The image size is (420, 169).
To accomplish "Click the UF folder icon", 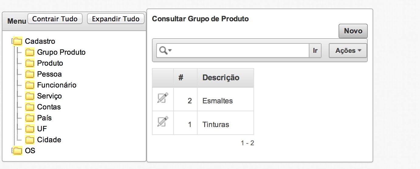I will 29,129.
